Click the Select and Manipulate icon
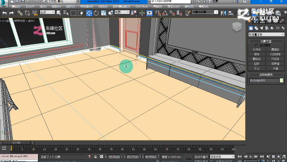The height and width of the screenshot is (162, 287). [142, 13]
